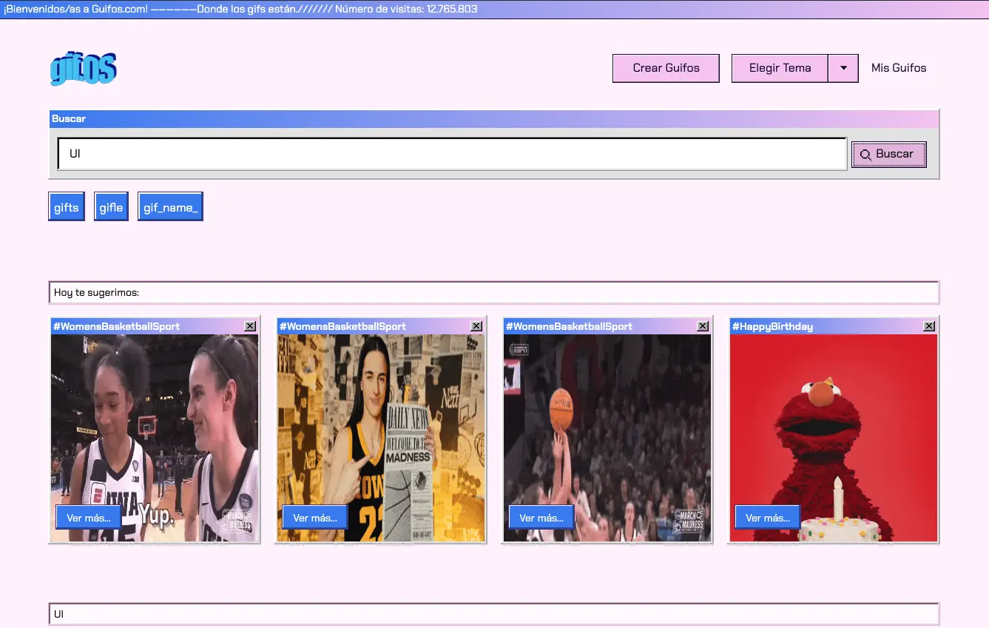
Task: Select the 'gifts' suggestion tag
Action: click(67, 207)
